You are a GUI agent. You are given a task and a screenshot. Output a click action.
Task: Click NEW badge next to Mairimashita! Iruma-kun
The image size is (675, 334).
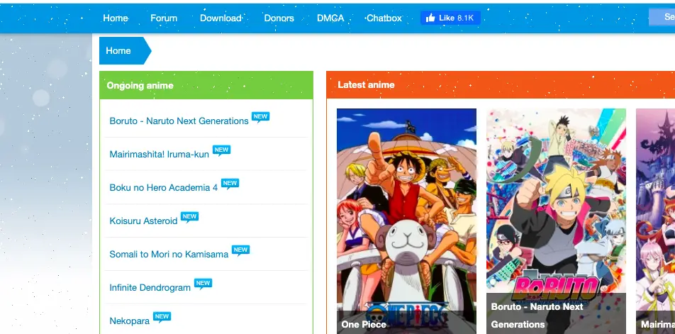point(221,150)
